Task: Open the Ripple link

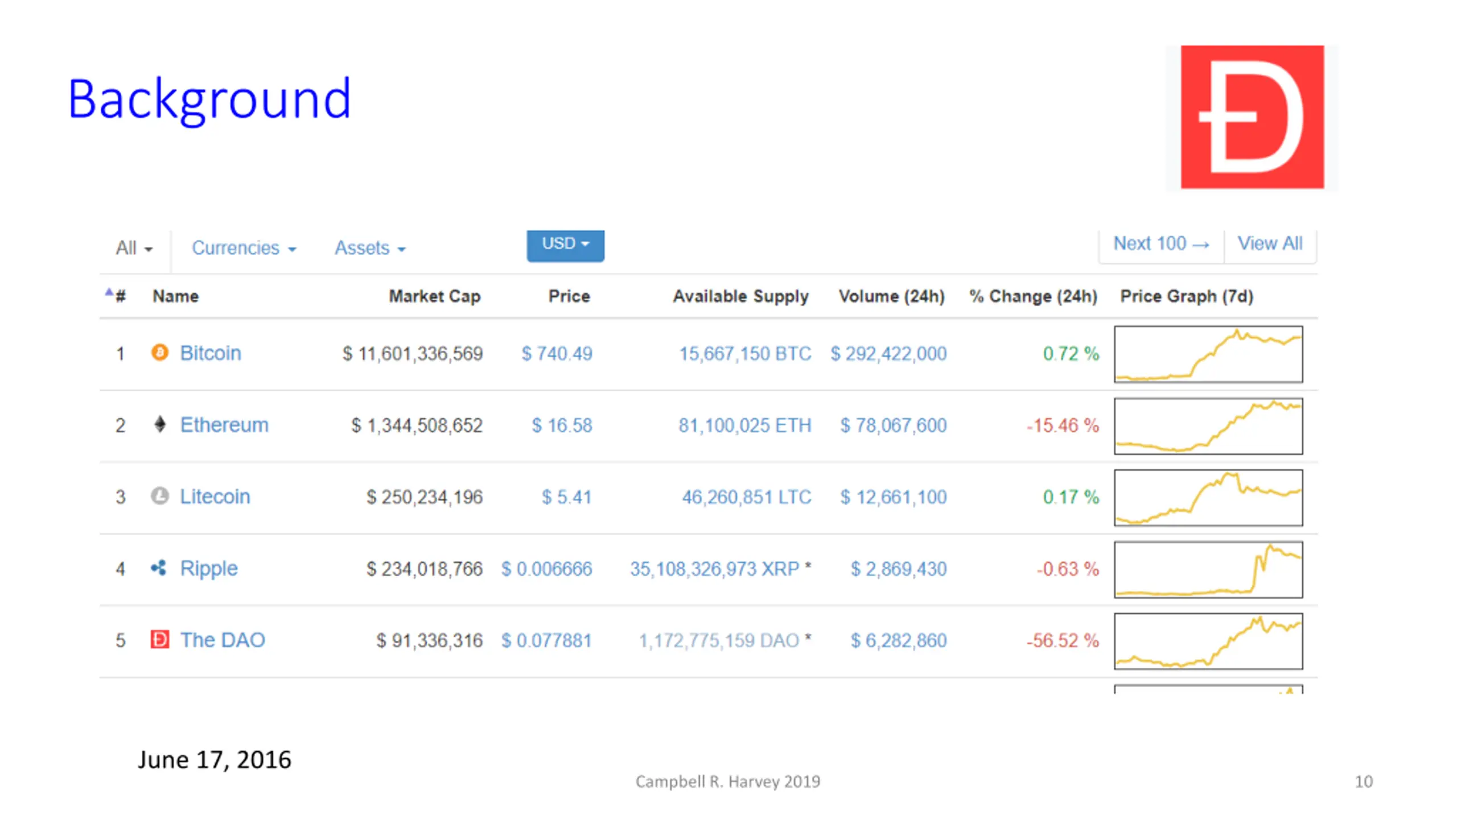Action: coord(209,569)
